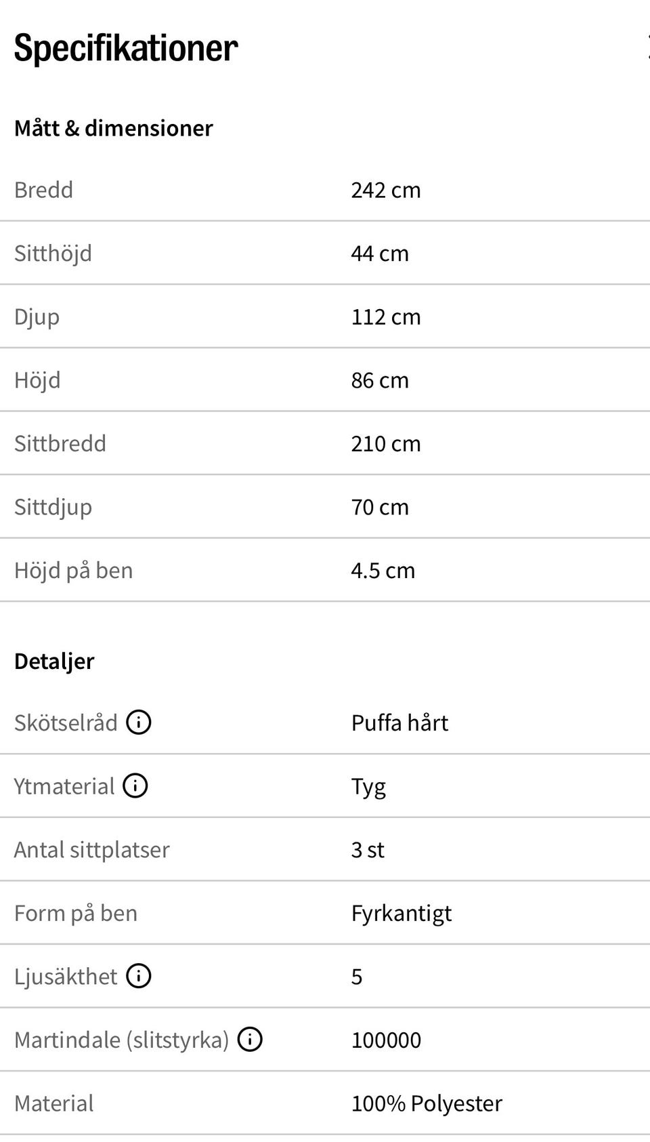The width and height of the screenshot is (650, 1142).
Task: Click the Puffa hårt care advice text
Action: coord(399,723)
